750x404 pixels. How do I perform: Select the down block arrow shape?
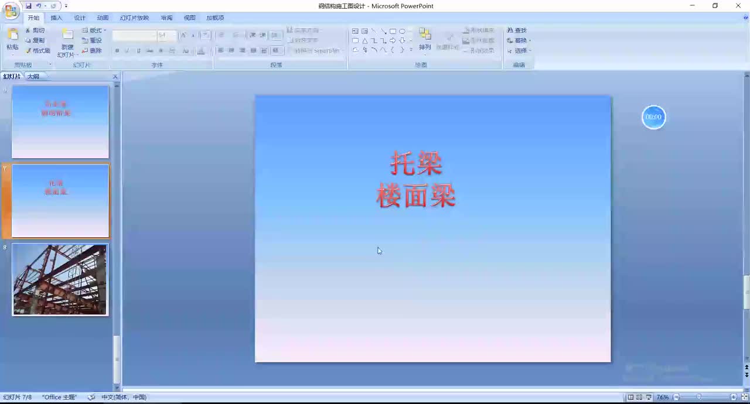pyautogui.click(x=402, y=40)
